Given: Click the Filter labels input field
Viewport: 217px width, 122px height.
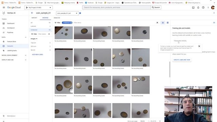Looking at the screenshot, I should 42,34.
